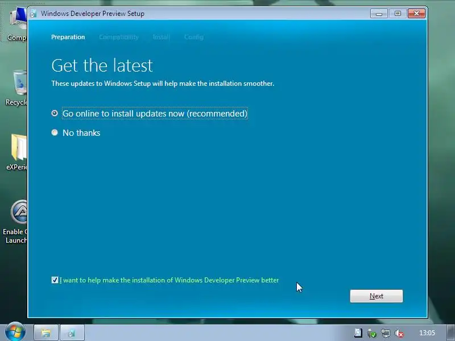Open the Windows Start orb
Screen dimensions: 455x341
(x=15, y=332)
